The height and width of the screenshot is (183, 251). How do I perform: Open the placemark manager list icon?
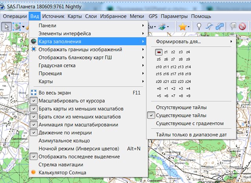[233, 27]
